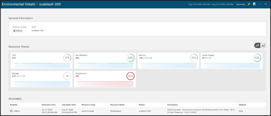Sort anomalies by Detection Time column

tap(49, 105)
